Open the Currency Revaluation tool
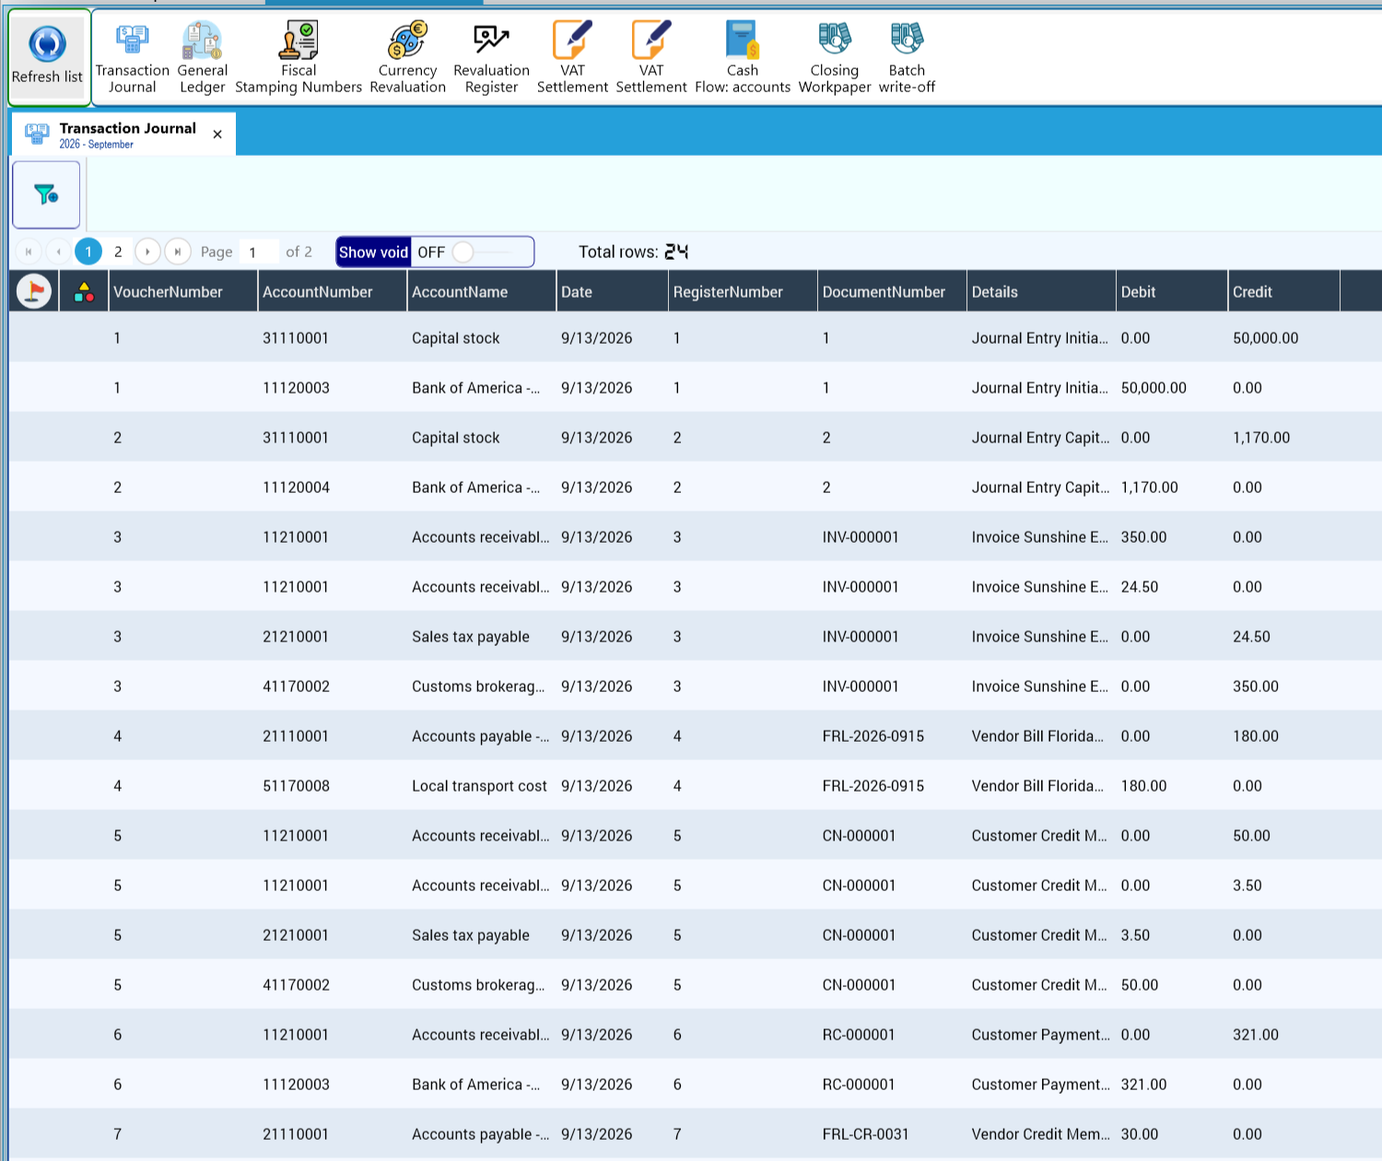Image resolution: width=1382 pixels, height=1161 pixels. (x=407, y=59)
